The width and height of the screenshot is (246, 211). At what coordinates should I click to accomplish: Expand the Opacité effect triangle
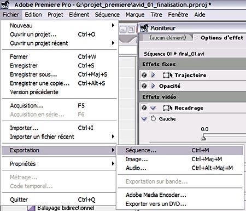click(x=153, y=86)
